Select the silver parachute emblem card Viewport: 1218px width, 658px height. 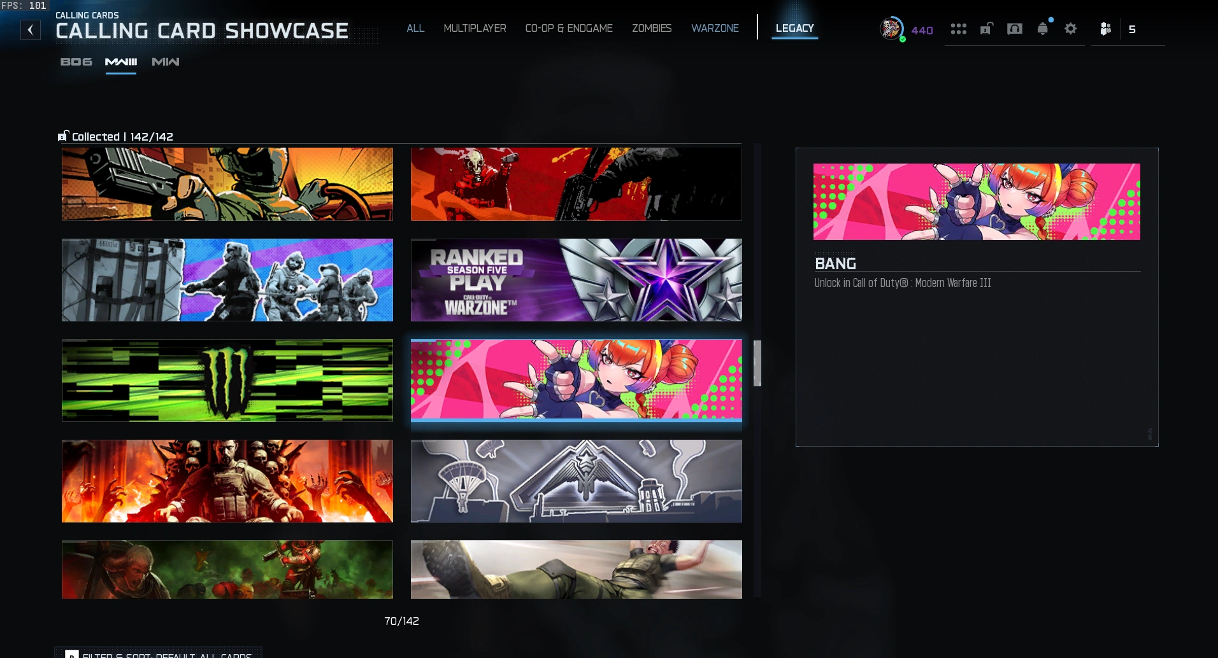pyautogui.click(x=577, y=481)
